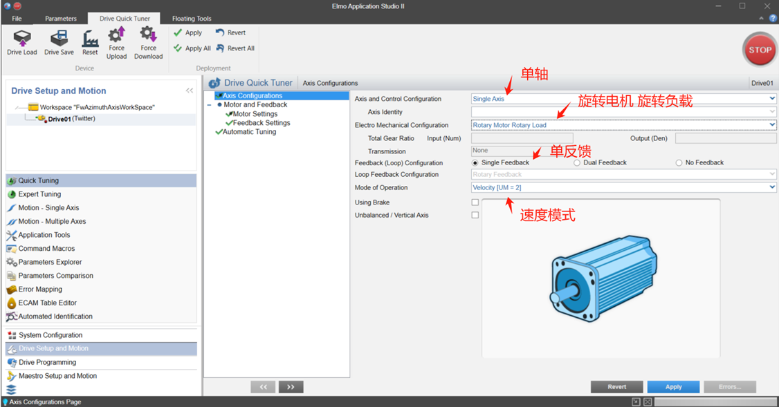
Task: Switch to the Parameters ribbon tab
Action: pos(61,19)
